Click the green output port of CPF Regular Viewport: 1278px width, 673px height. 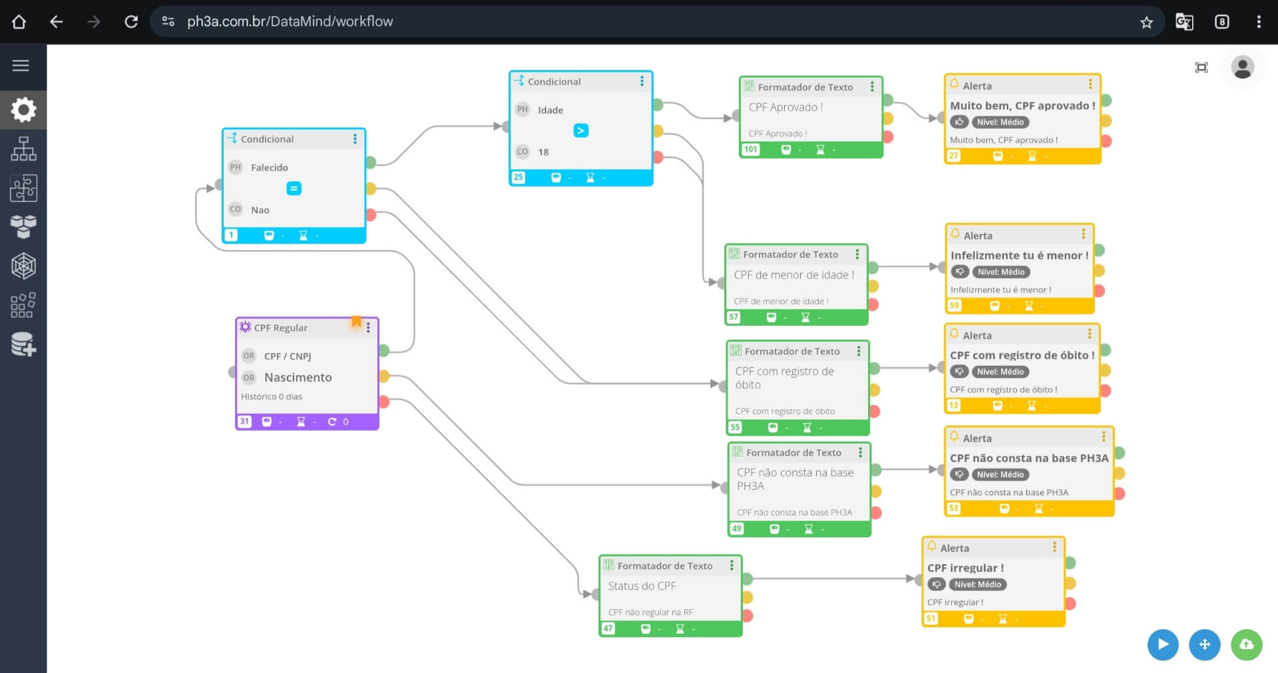[x=384, y=350]
